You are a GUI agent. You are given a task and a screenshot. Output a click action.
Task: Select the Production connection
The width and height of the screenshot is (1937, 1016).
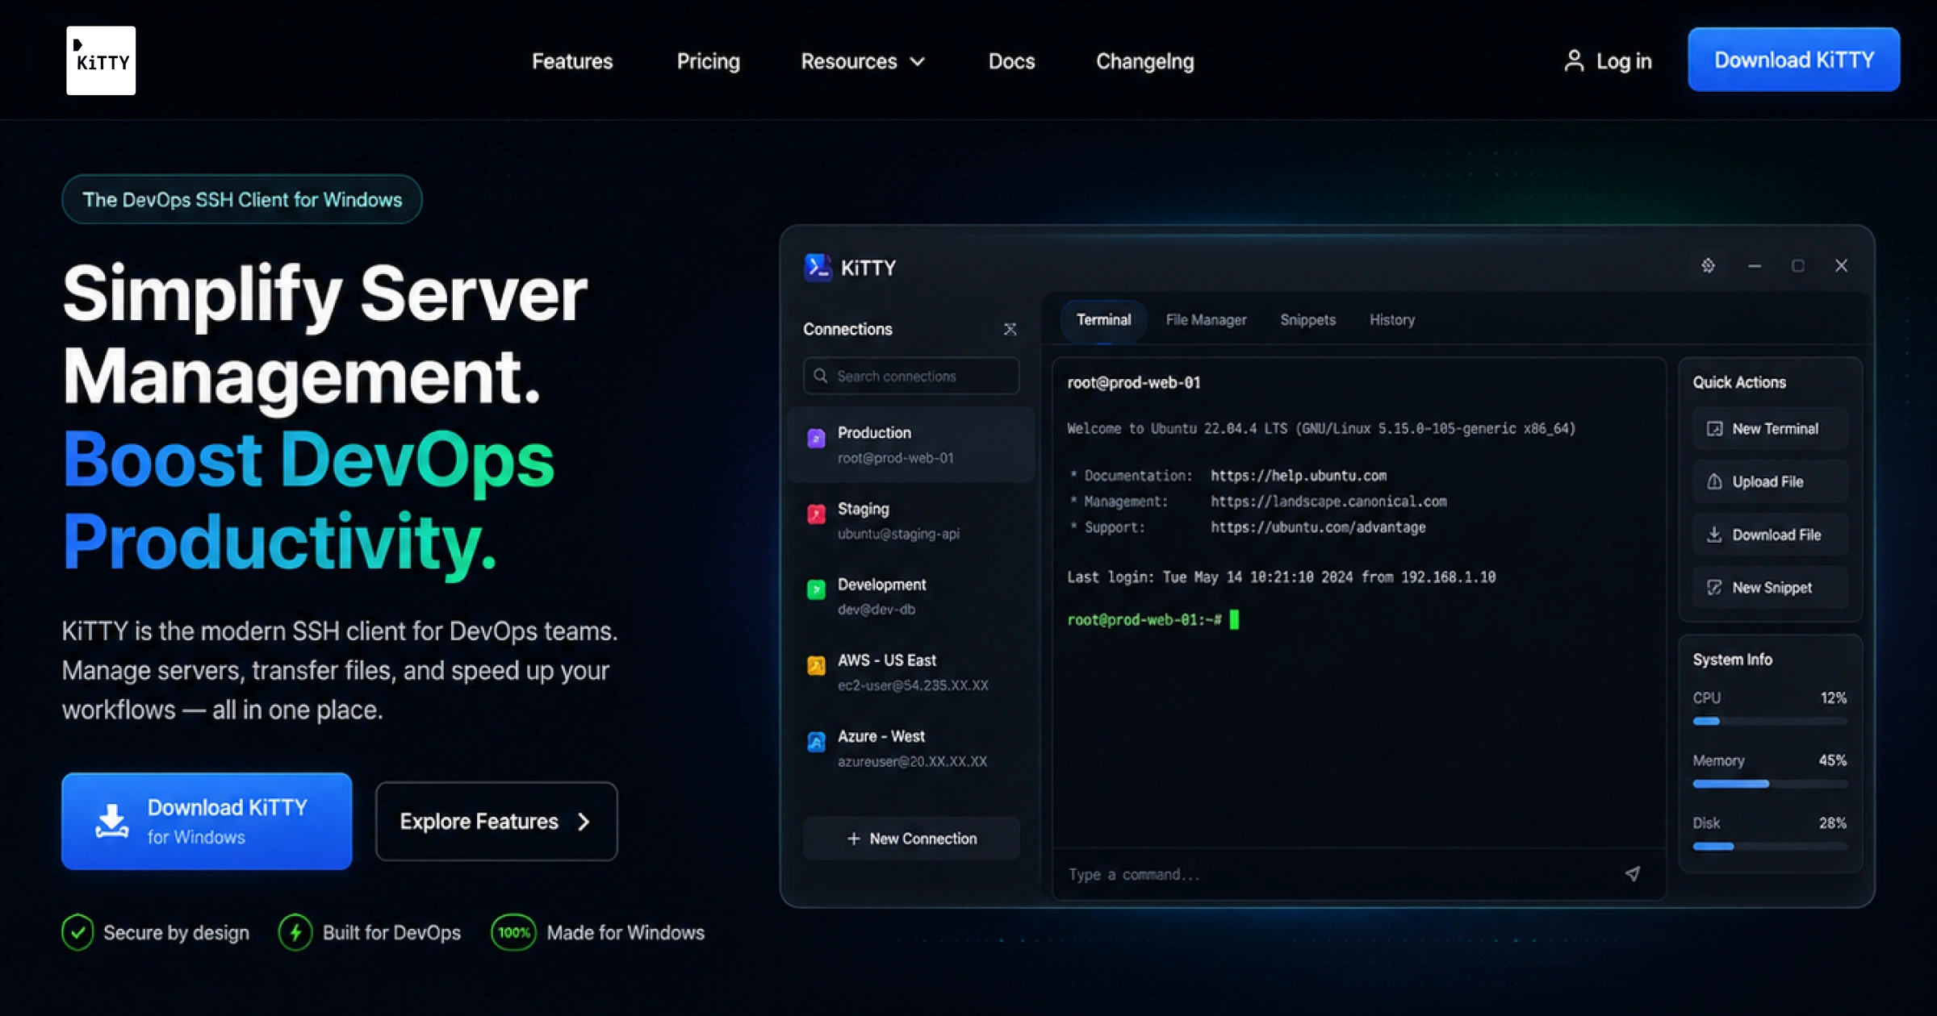pyautogui.click(x=911, y=444)
